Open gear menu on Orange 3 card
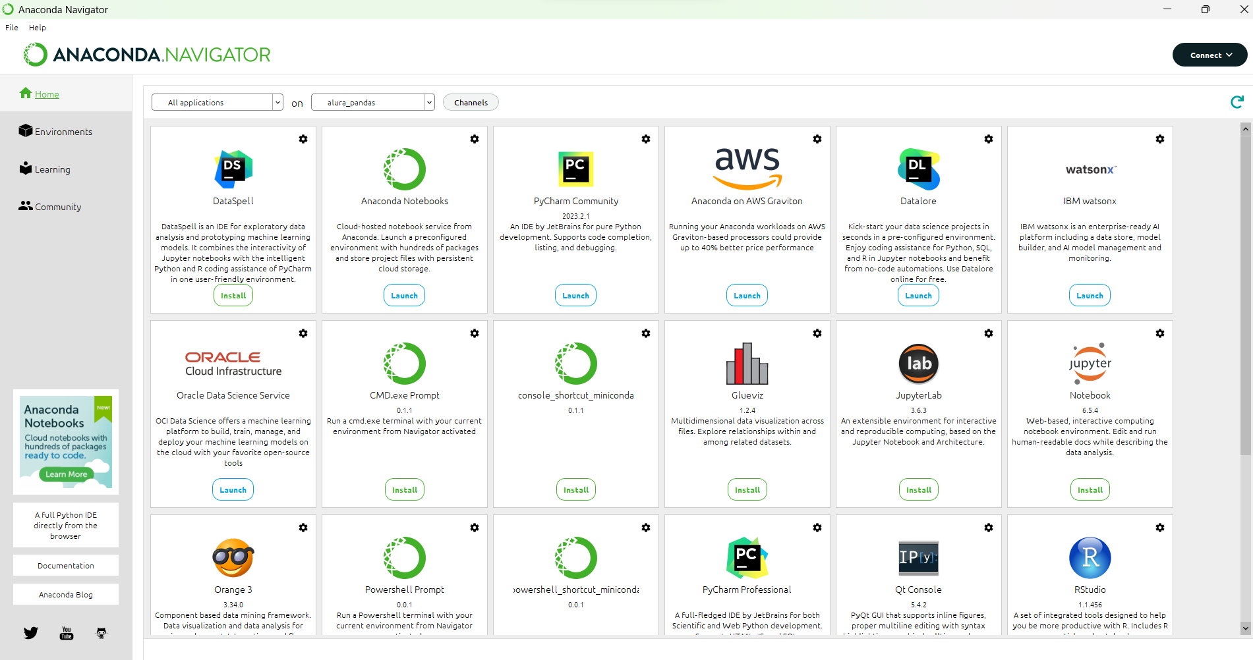1253x660 pixels. click(x=303, y=528)
